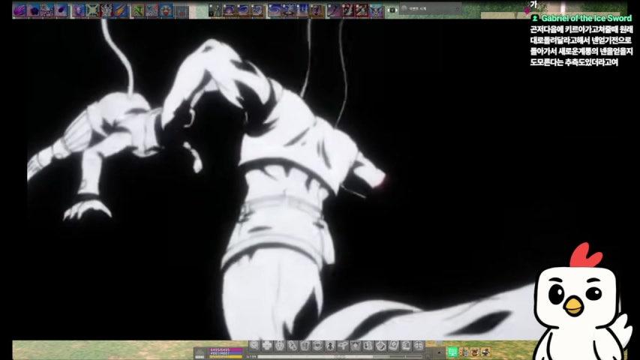Toggle the eye visibility icon beside top buffs
640x360 pixels.
coord(392,10)
